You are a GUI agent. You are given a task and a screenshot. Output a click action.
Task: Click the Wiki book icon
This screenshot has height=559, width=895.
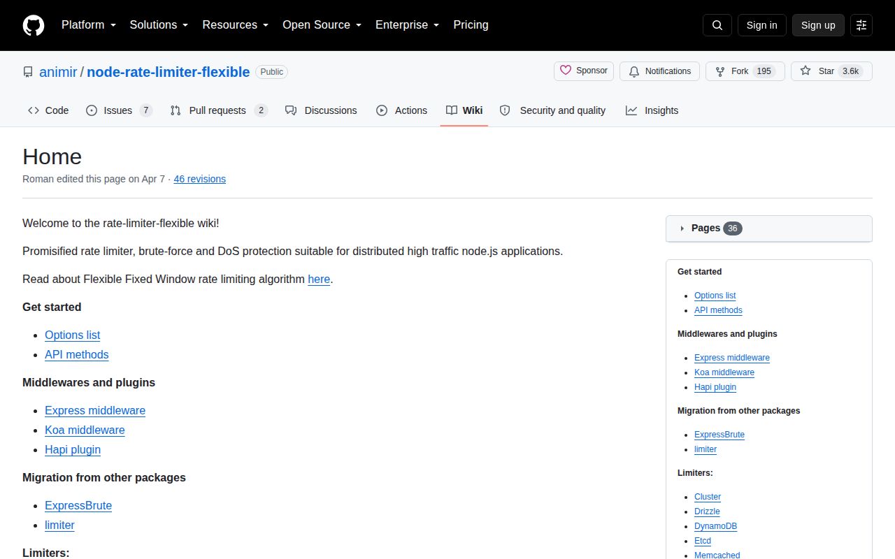452,110
